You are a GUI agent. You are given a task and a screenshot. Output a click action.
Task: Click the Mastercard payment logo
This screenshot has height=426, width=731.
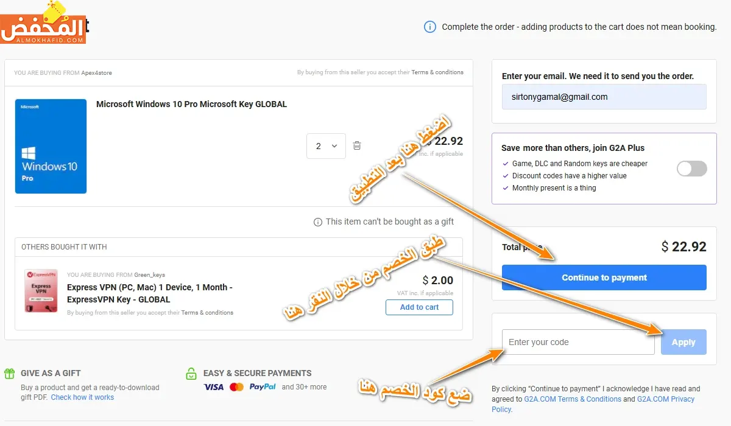pos(236,387)
